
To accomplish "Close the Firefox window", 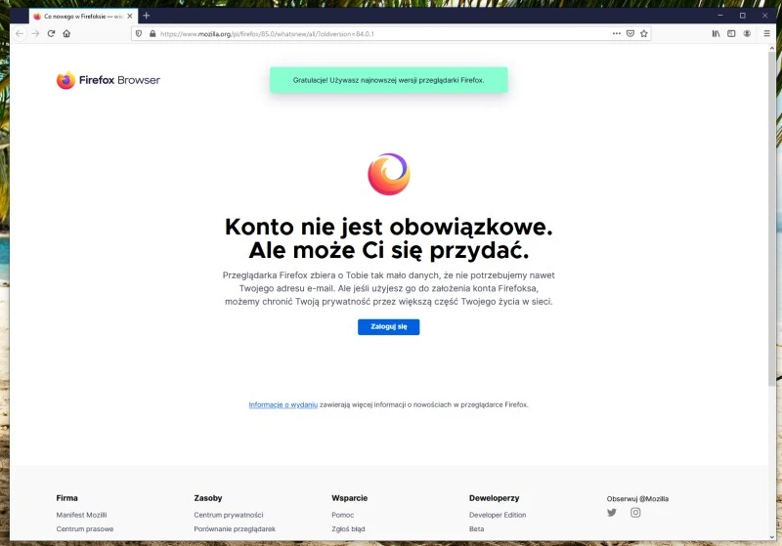I will (x=764, y=16).
